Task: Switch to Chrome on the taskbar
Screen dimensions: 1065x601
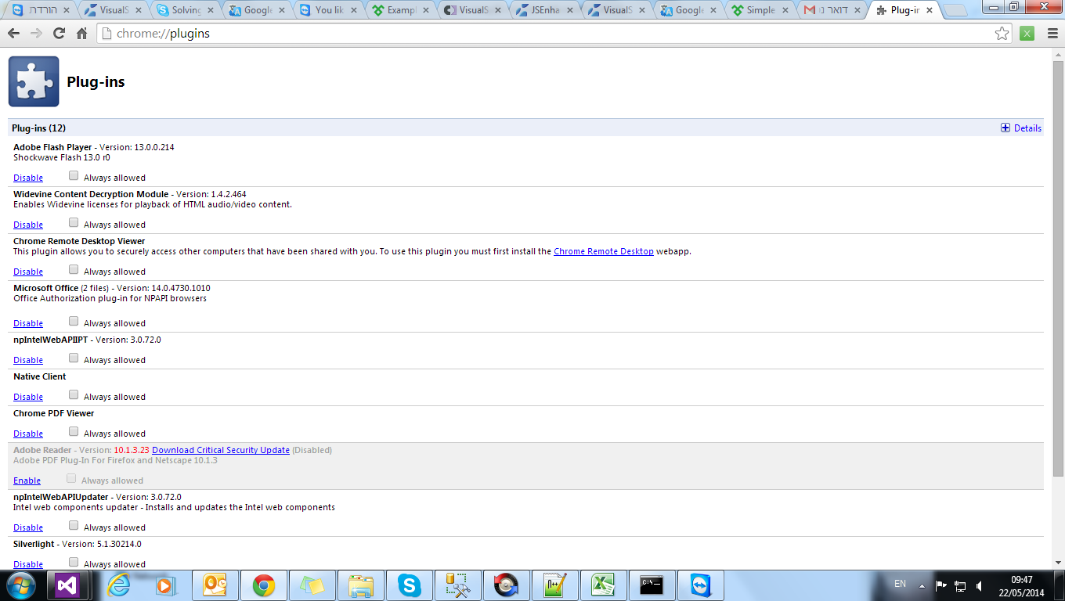Action: [x=263, y=585]
